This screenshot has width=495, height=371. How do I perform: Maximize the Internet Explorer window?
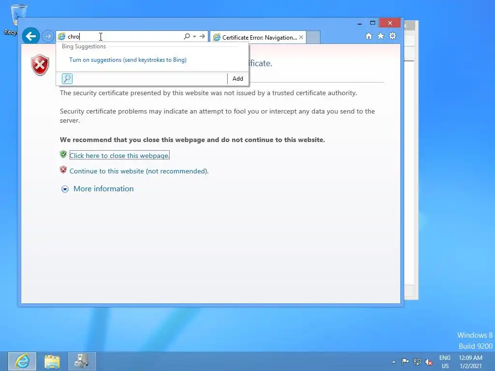tap(373, 23)
